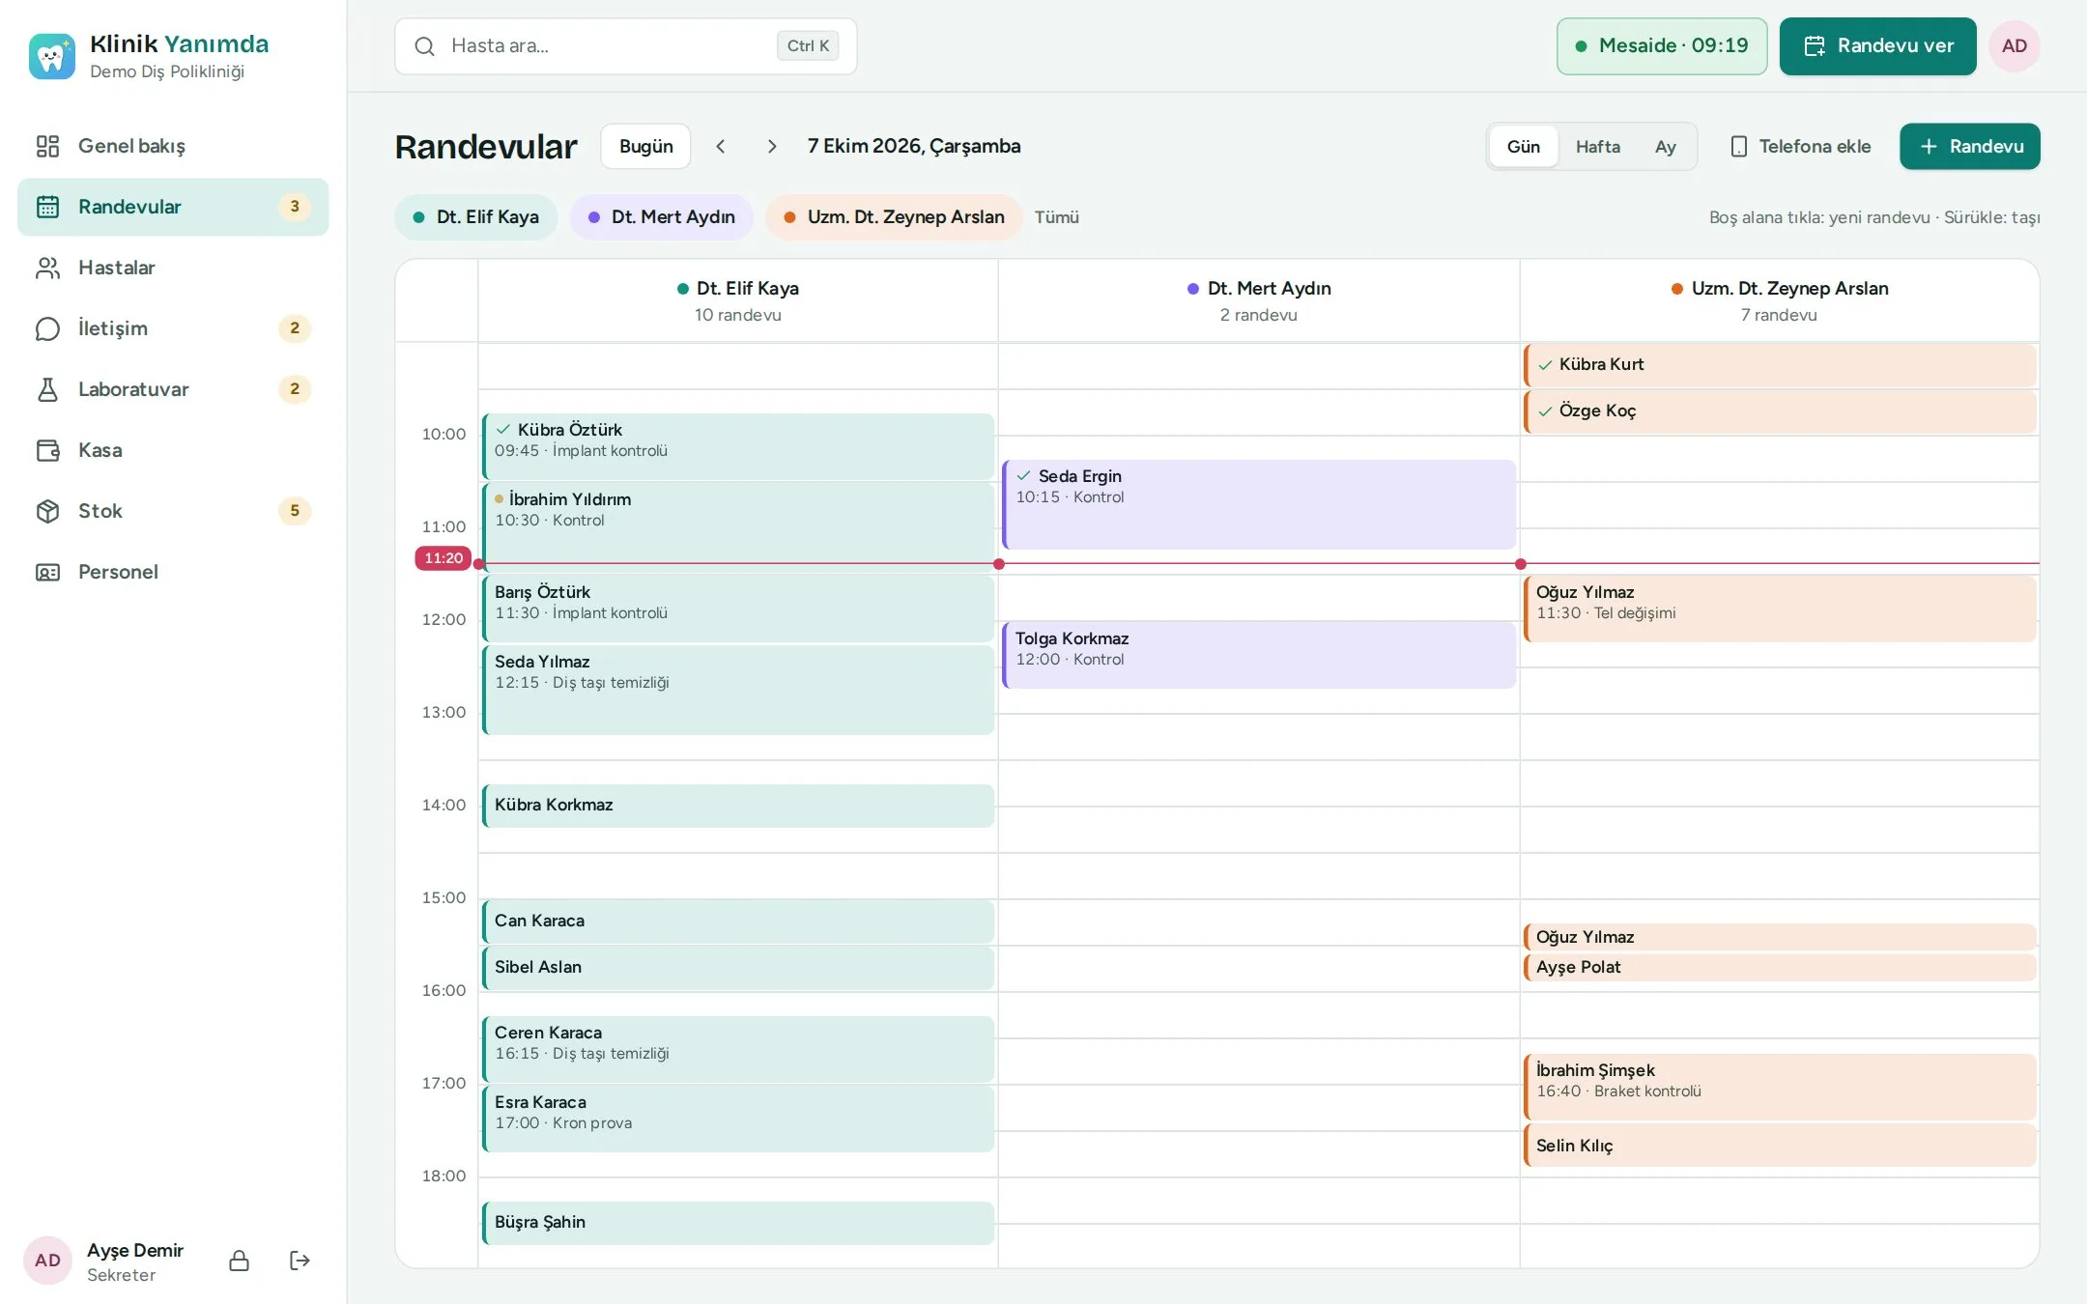Click the Bugün button

[645, 147]
